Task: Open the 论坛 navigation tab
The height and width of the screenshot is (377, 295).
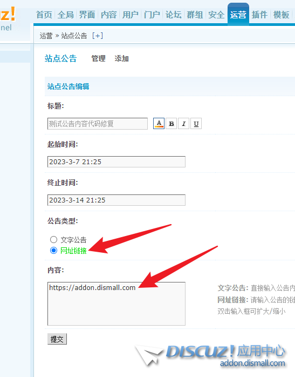Action: click(x=173, y=15)
